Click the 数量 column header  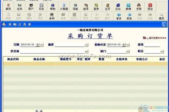[102, 59]
